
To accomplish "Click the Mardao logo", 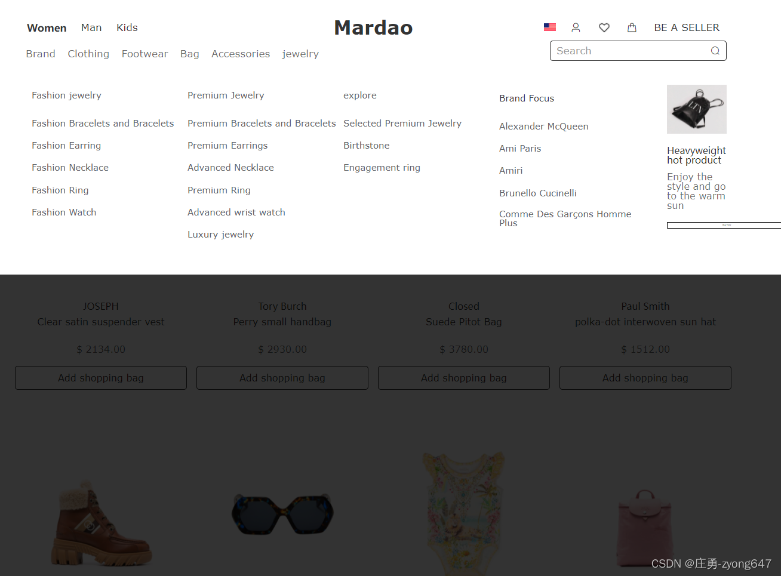I will 373,27.
